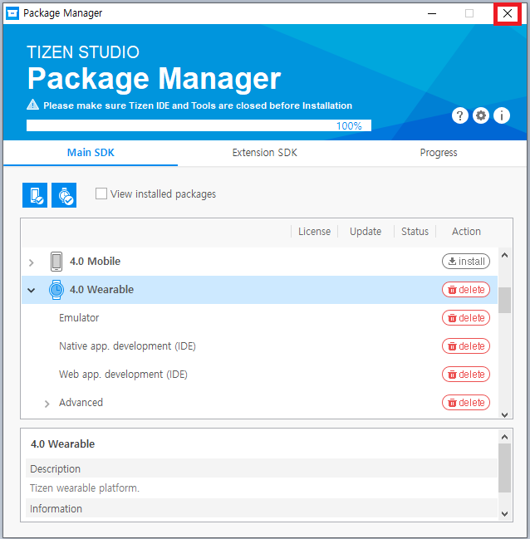Expand the Advanced subsection
This screenshot has width=530, height=539.
[47, 404]
